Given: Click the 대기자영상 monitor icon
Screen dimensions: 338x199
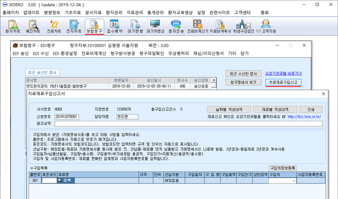Looking at the screenshot, I should tap(155, 26).
